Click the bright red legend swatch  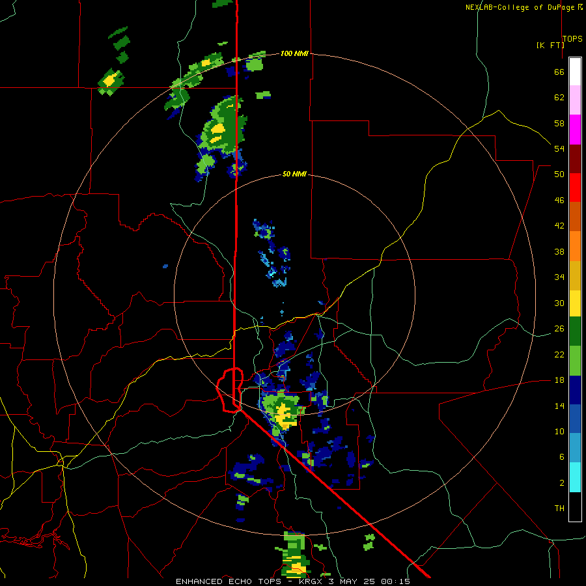point(575,188)
